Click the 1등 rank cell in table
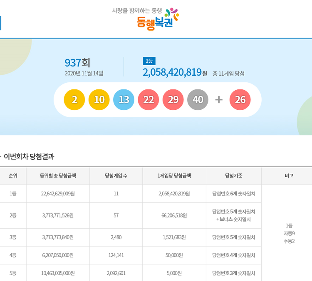This screenshot has width=312, height=281. 13,193
